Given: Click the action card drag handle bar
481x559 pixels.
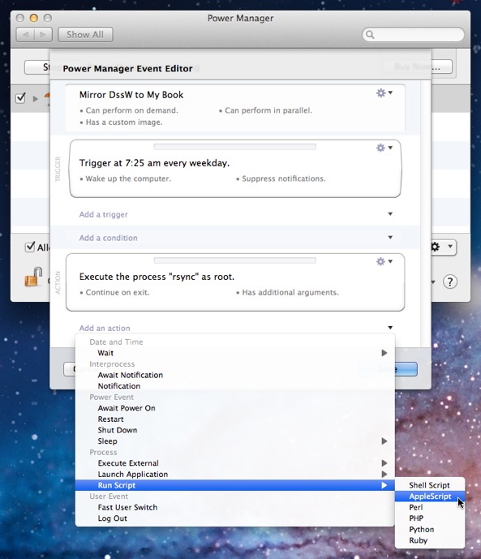Looking at the screenshot, I should (234, 260).
